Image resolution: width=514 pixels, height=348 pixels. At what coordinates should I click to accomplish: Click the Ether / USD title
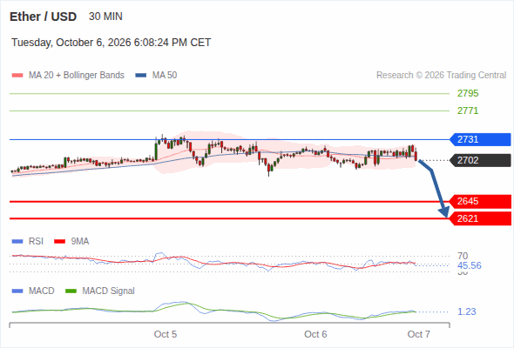coord(43,17)
